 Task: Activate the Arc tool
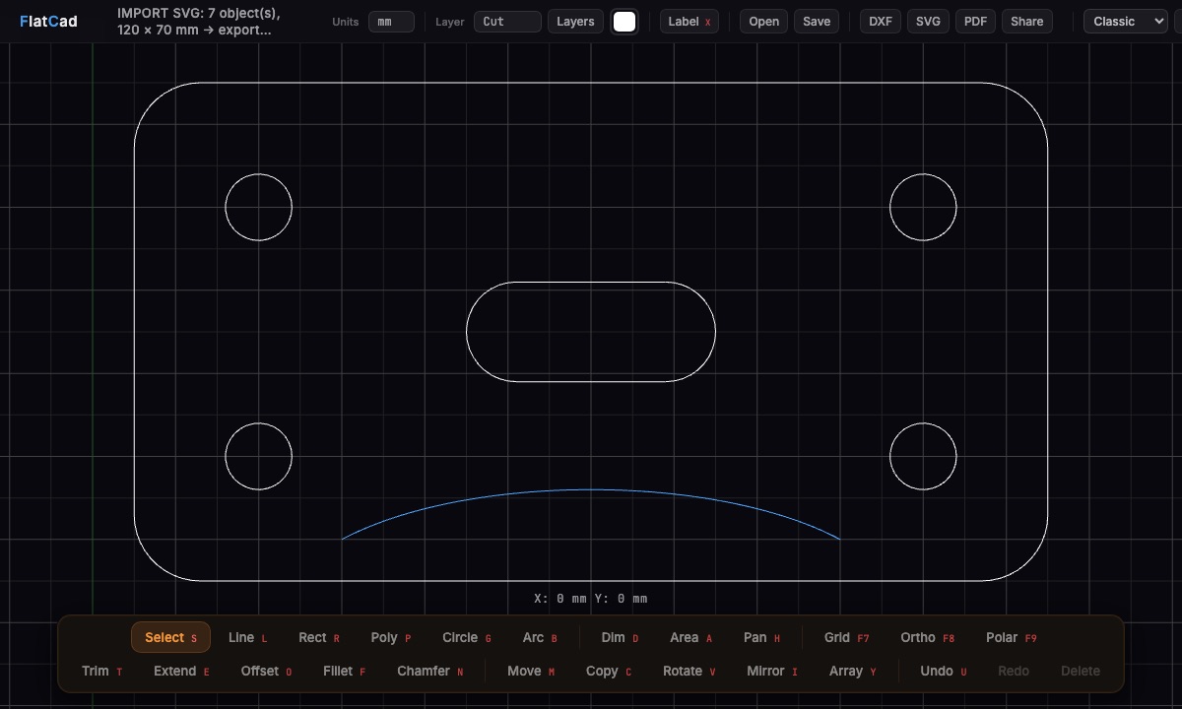[540, 637]
